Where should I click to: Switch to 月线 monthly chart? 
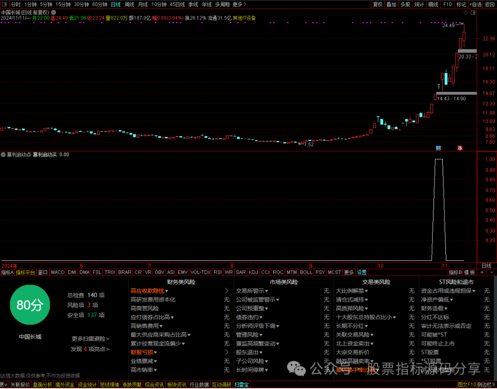click(x=143, y=5)
